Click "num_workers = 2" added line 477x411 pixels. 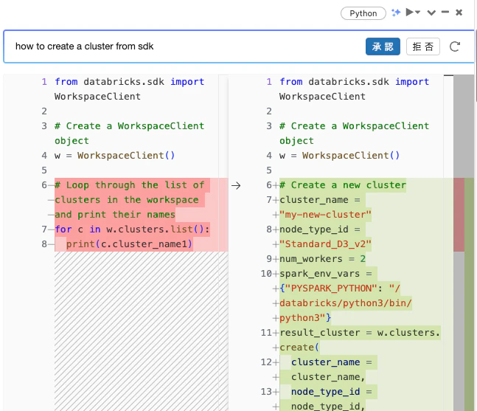322,259
